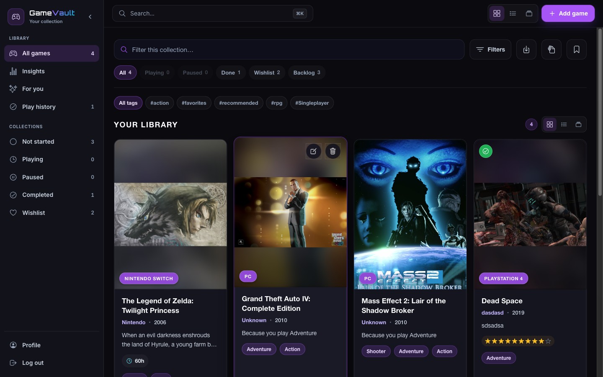
Task: Collapse the sidebar with the chevron arrow
Action: click(90, 17)
